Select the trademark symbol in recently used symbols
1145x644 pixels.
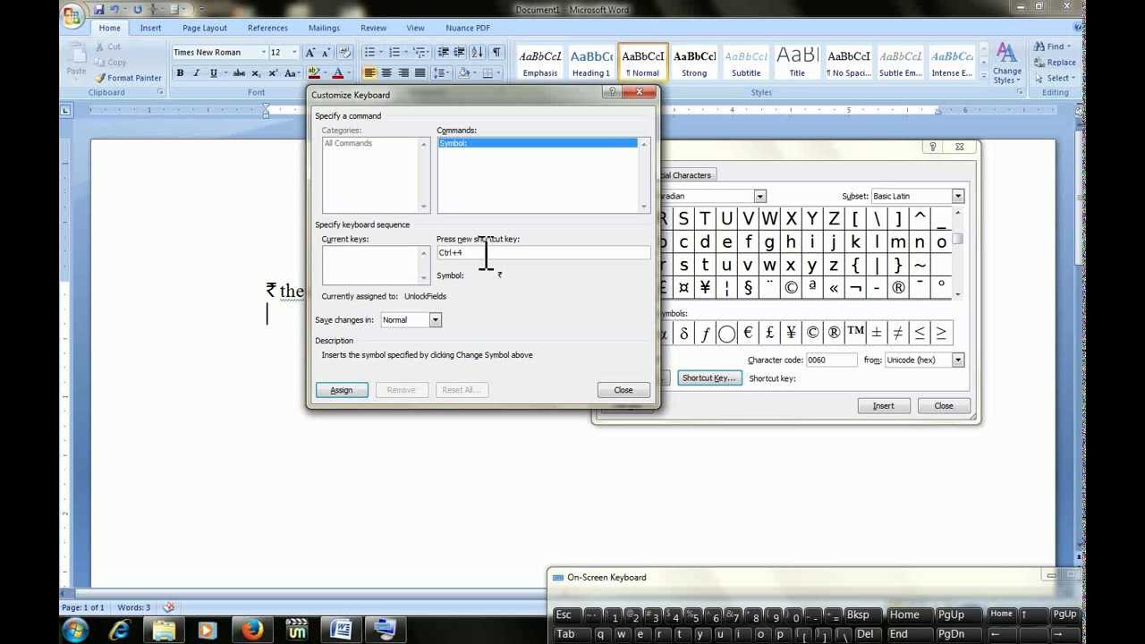[855, 333]
